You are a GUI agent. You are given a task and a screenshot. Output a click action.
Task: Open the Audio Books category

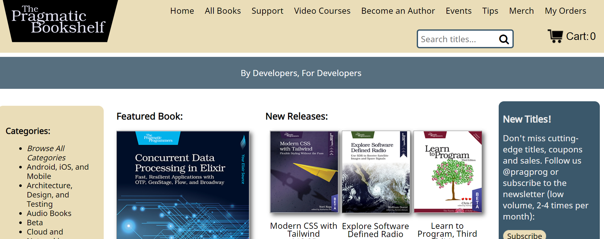click(x=49, y=213)
